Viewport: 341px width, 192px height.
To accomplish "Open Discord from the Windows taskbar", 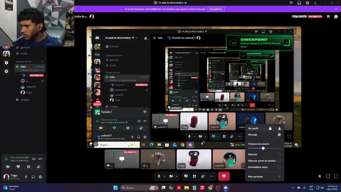I will (226, 188).
